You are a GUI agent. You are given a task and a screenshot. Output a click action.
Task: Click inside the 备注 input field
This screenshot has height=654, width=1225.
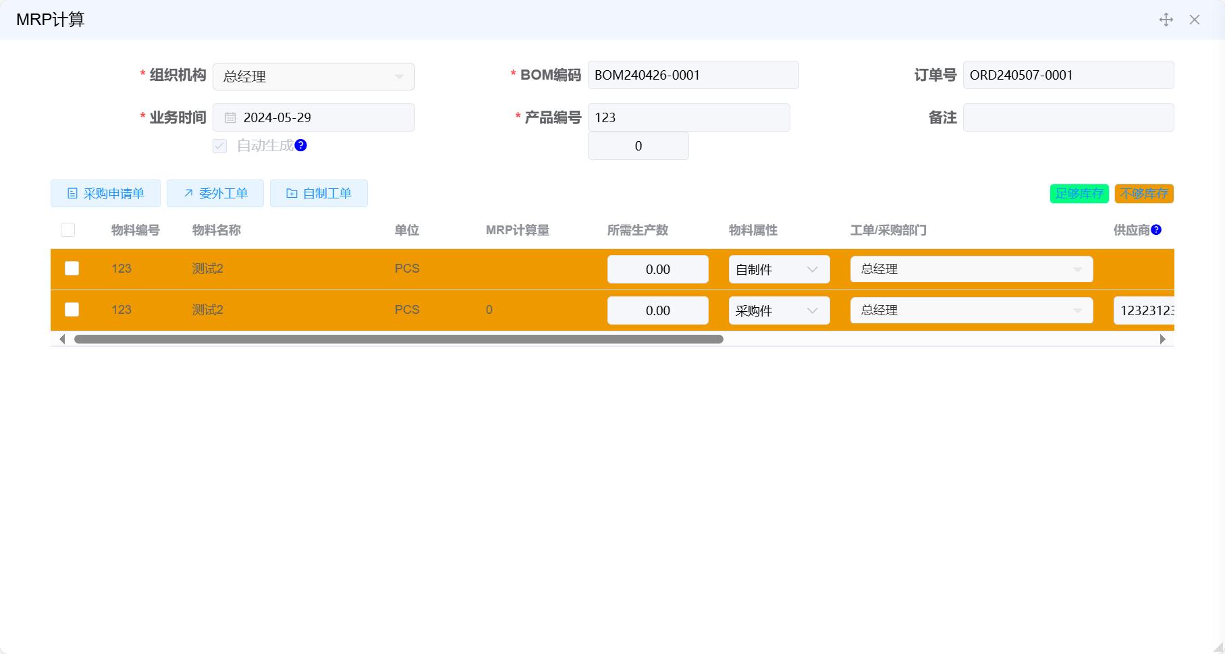[1068, 117]
